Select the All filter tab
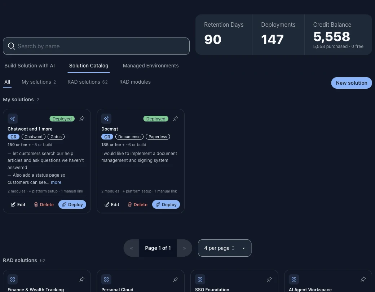This screenshot has height=292, width=375. click(7, 82)
